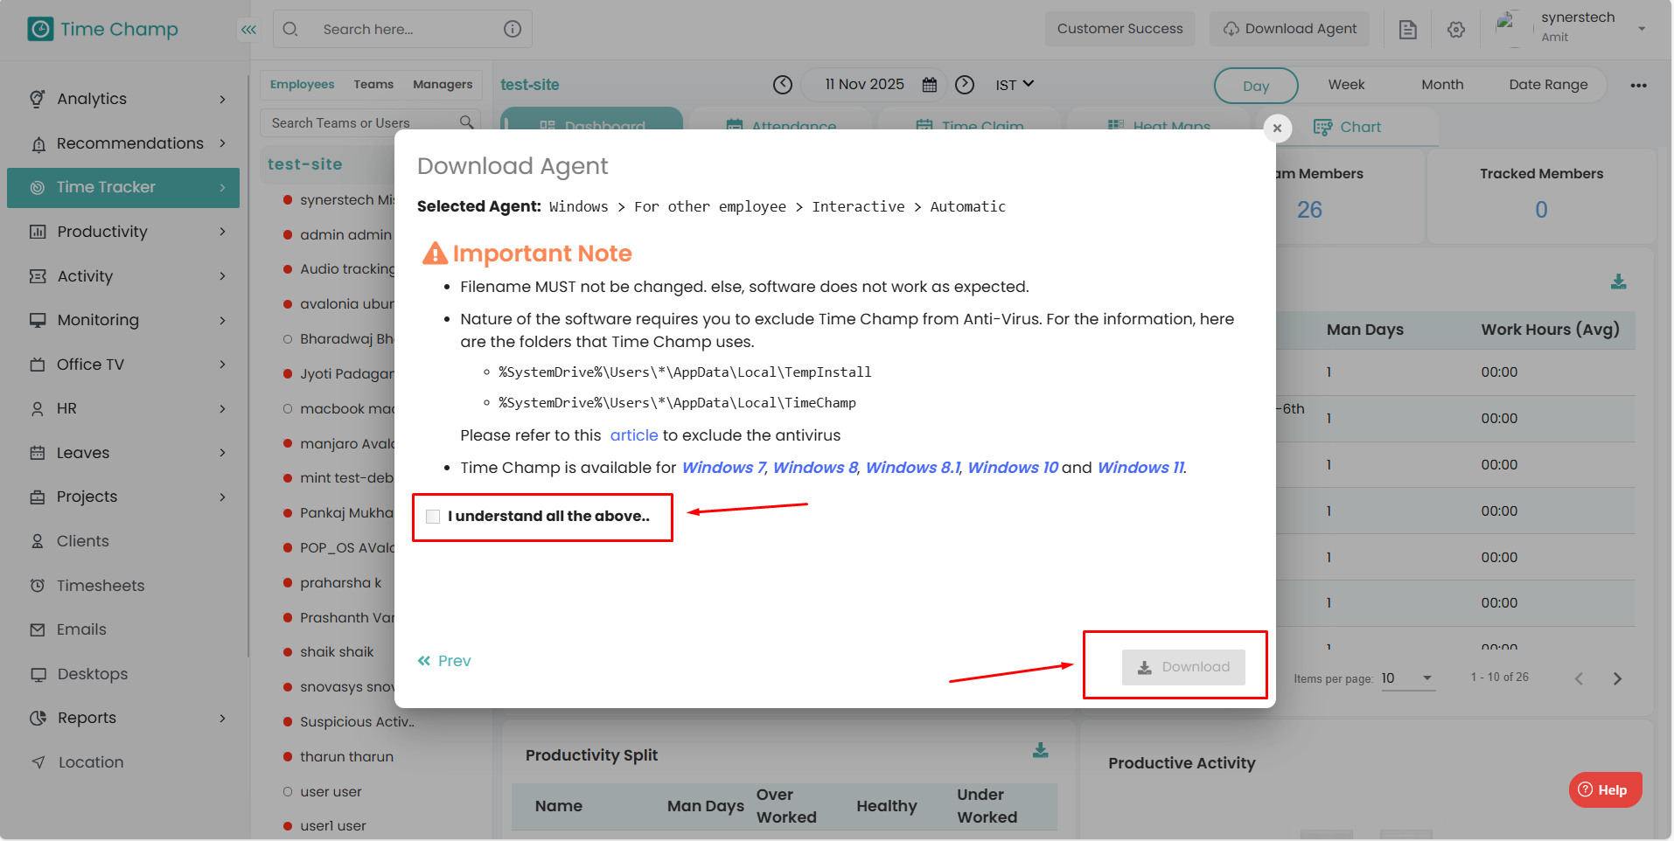Open Projects in the sidebar

coord(123,497)
